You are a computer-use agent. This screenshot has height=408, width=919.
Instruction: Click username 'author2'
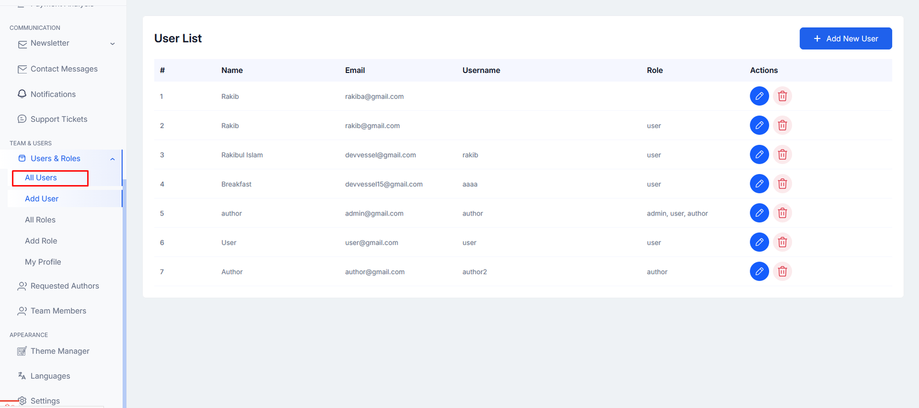pyautogui.click(x=474, y=272)
